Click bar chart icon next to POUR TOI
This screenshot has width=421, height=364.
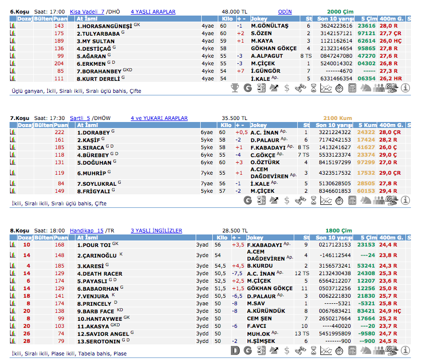(x=13, y=245)
